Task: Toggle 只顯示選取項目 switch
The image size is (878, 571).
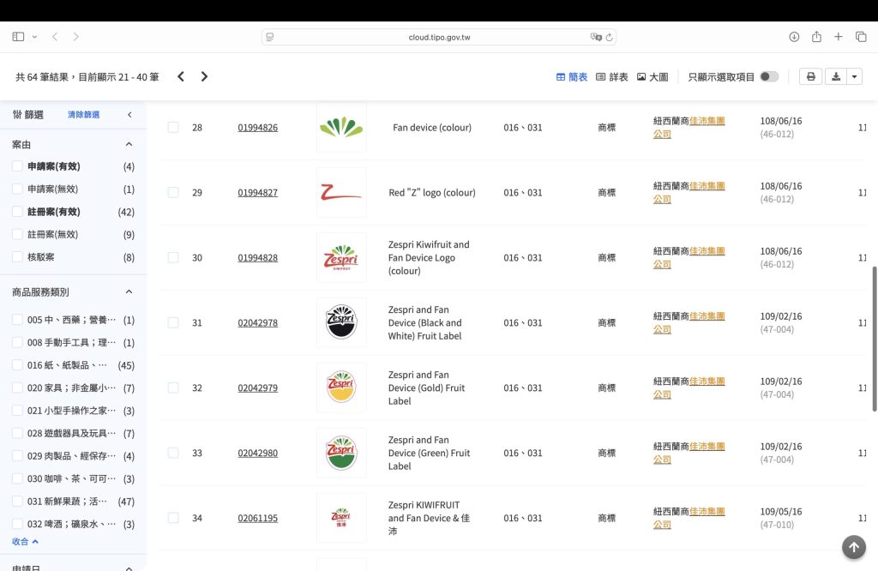Action: click(x=769, y=76)
